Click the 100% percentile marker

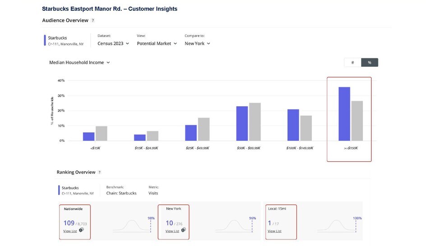coord(357,218)
